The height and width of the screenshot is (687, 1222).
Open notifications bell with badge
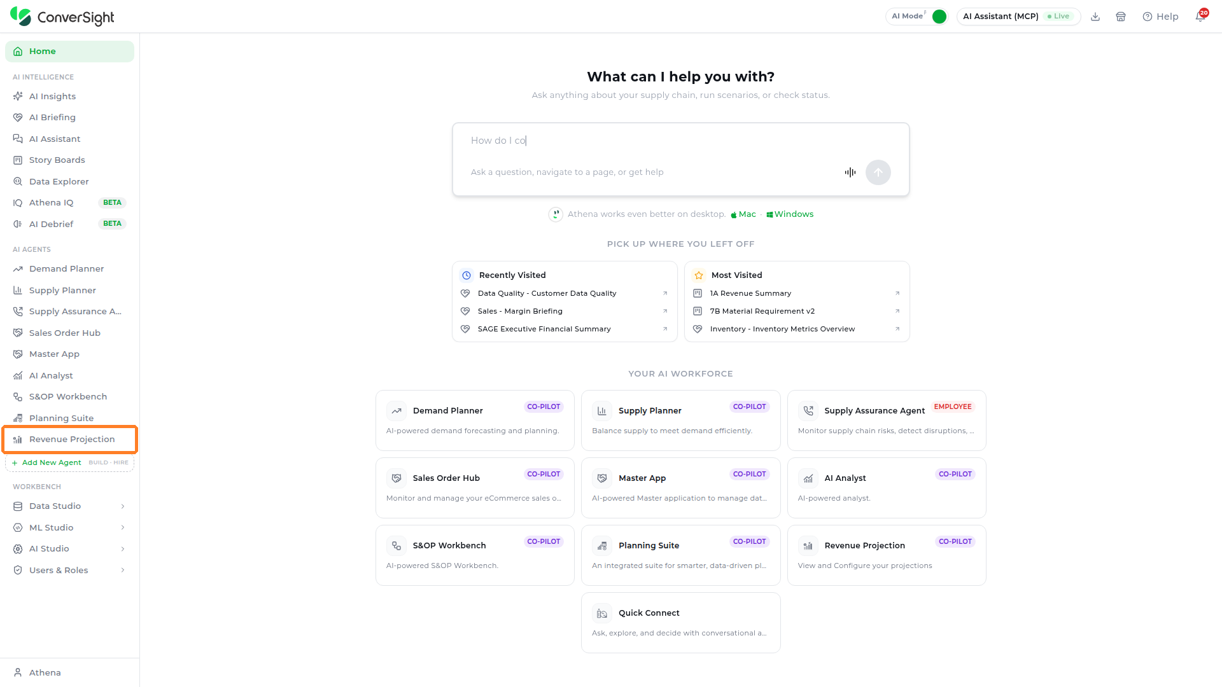1201,15
